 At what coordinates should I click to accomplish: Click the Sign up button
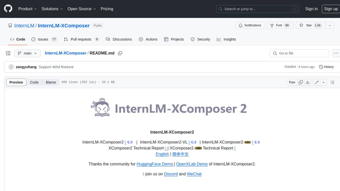coord(331,9)
